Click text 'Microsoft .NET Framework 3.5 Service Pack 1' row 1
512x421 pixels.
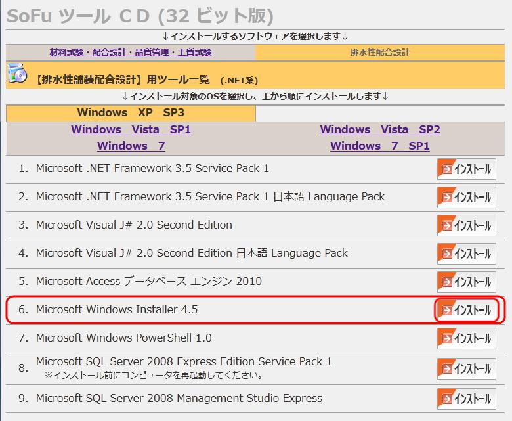coord(152,168)
